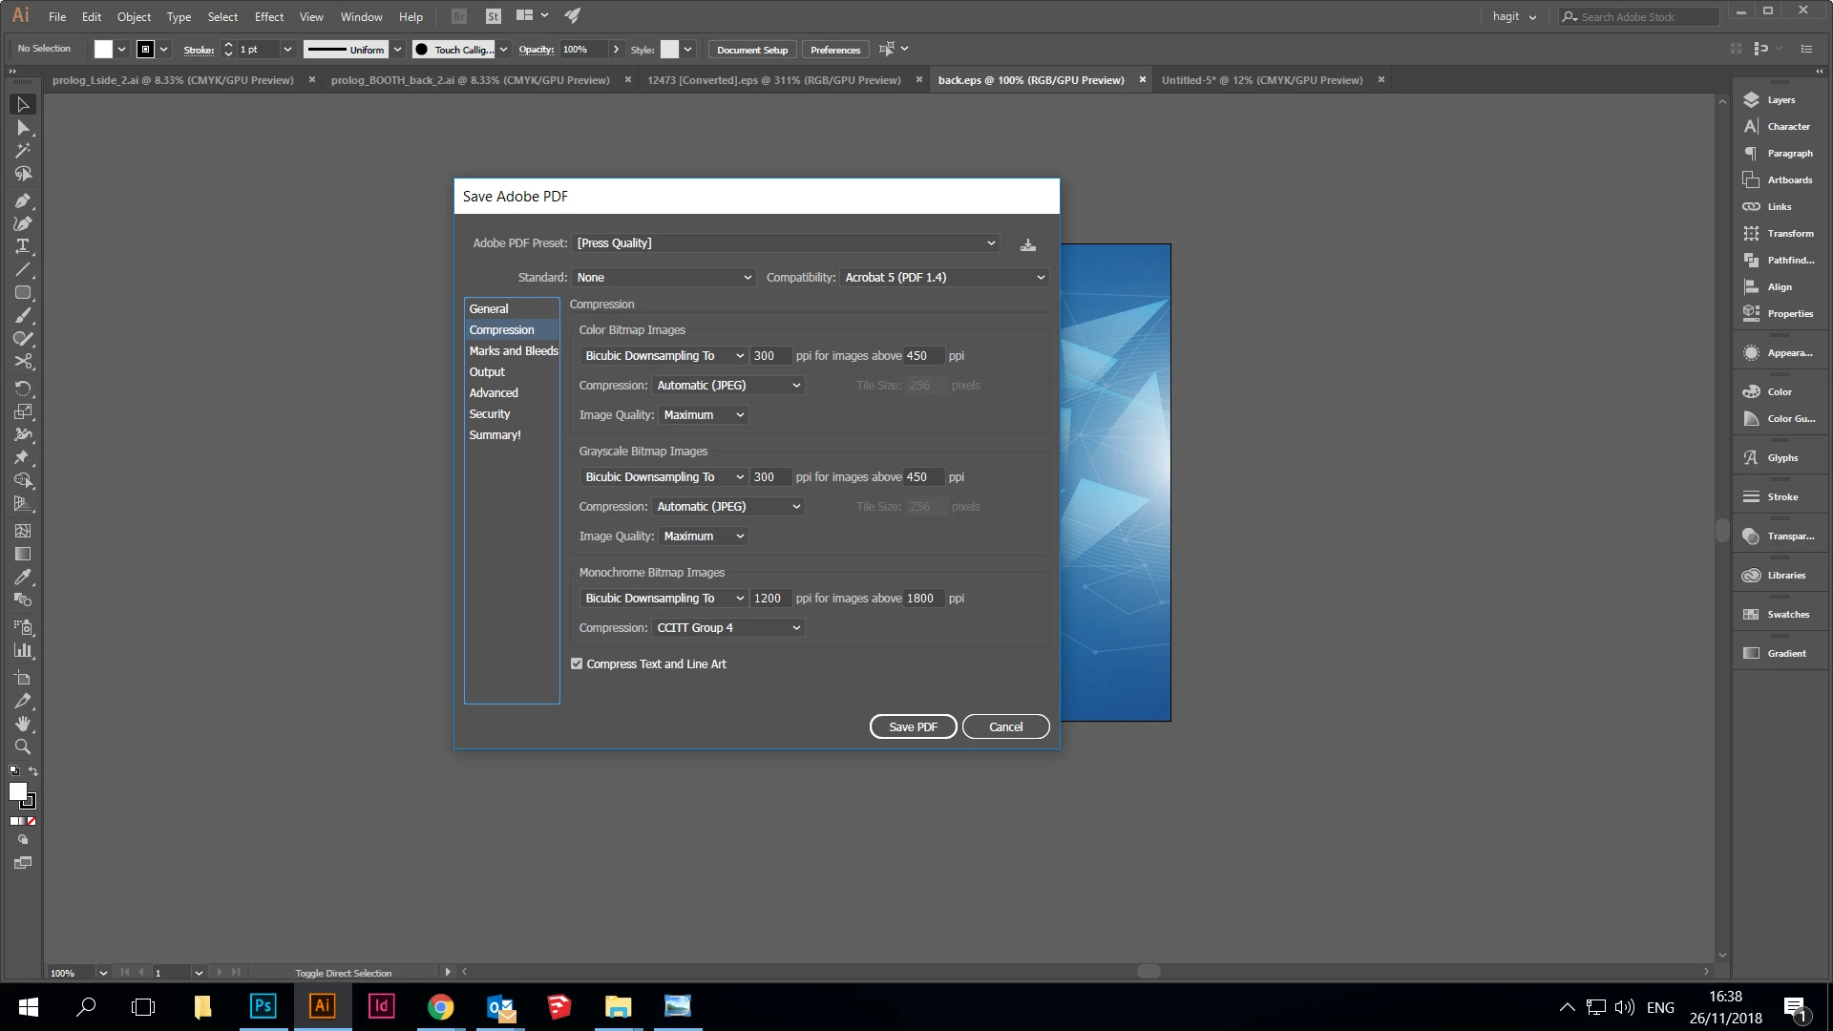Image resolution: width=1833 pixels, height=1031 pixels.
Task: Select Marks and Bleeds section
Action: (x=513, y=351)
